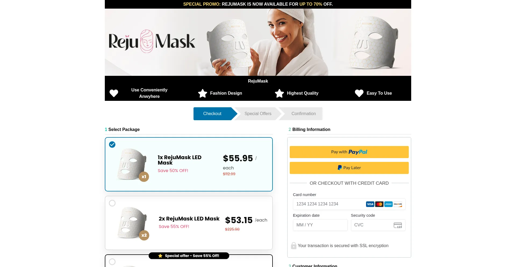Viewport: 516px width, 267px height.
Task: Pay with PayPal button
Action: pyautogui.click(x=349, y=152)
